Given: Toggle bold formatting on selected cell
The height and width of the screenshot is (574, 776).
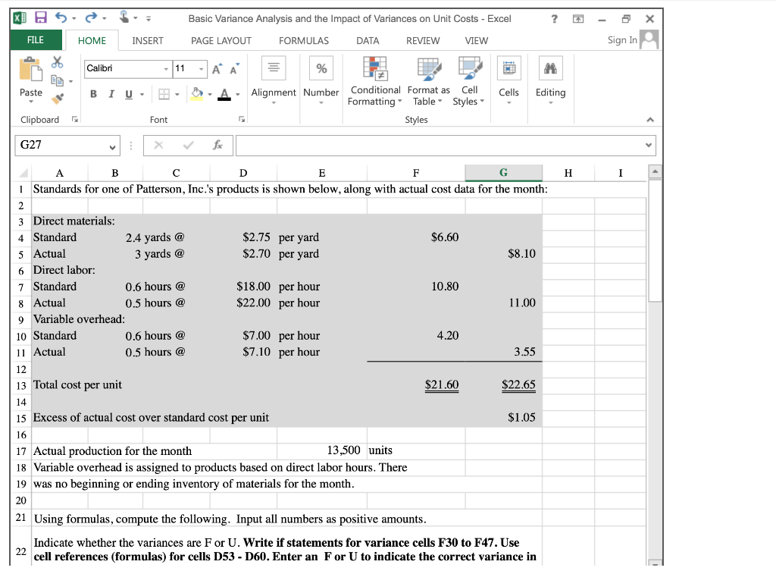Looking at the screenshot, I should pyautogui.click(x=93, y=93).
